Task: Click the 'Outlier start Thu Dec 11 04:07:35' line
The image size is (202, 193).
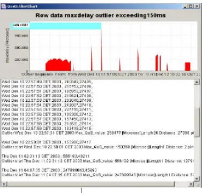Action: pyautogui.click(x=98, y=175)
